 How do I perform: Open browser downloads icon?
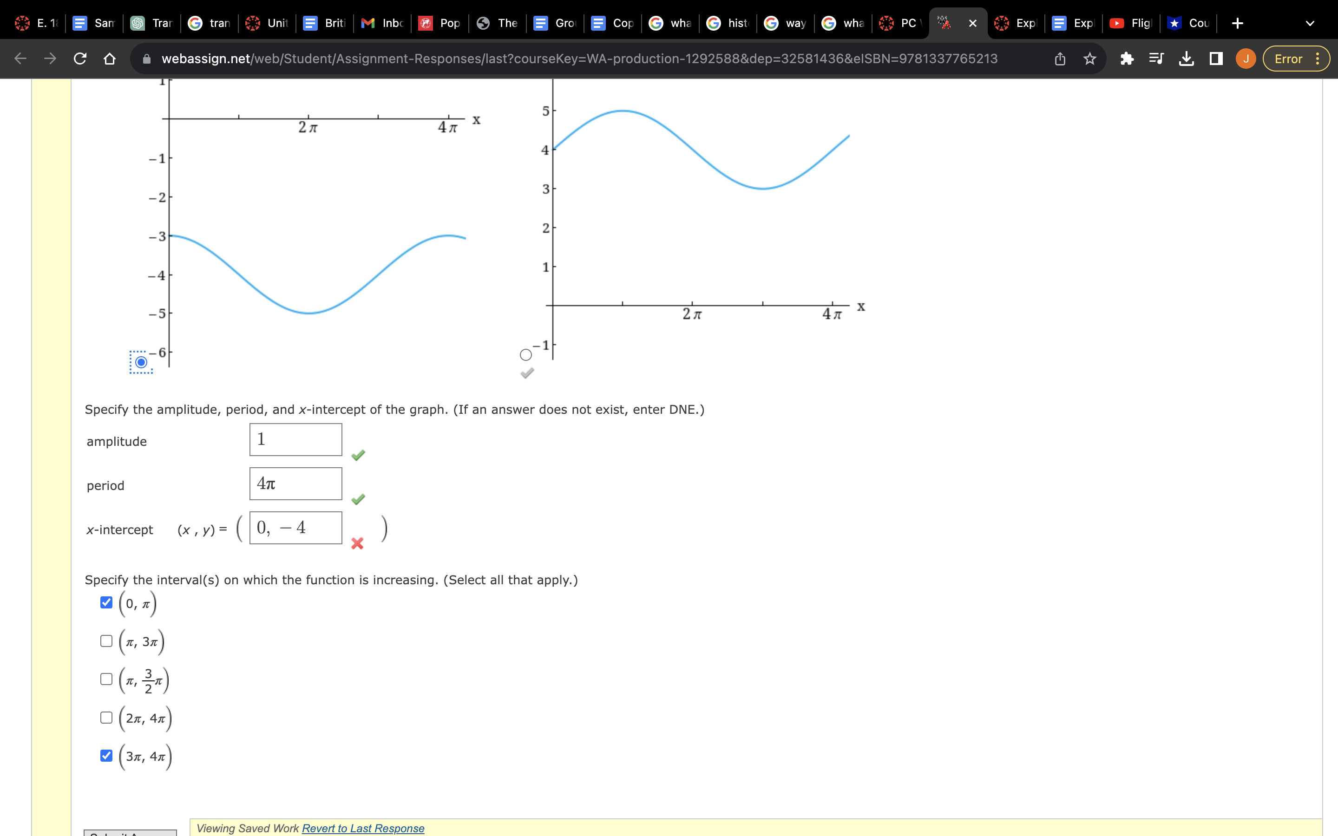pyautogui.click(x=1186, y=59)
